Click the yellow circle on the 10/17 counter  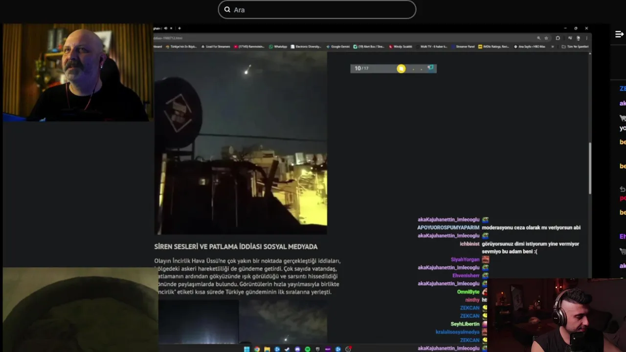click(x=401, y=68)
